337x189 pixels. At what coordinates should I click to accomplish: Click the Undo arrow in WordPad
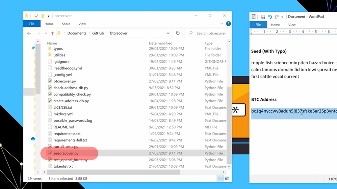pyautogui.click(x=270, y=17)
